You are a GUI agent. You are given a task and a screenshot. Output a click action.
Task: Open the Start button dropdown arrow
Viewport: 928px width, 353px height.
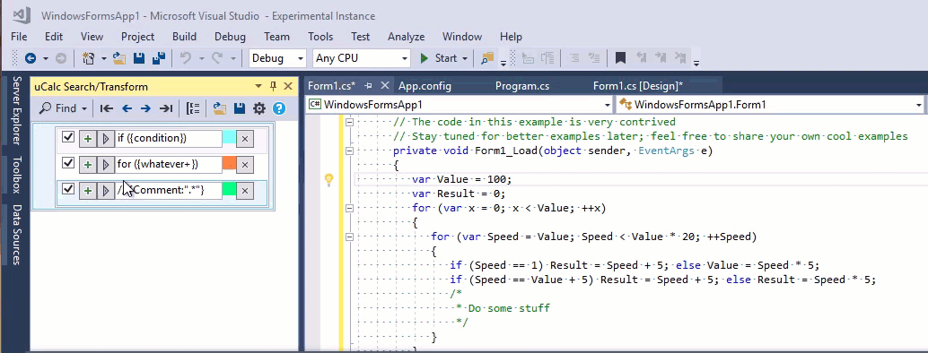click(465, 58)
